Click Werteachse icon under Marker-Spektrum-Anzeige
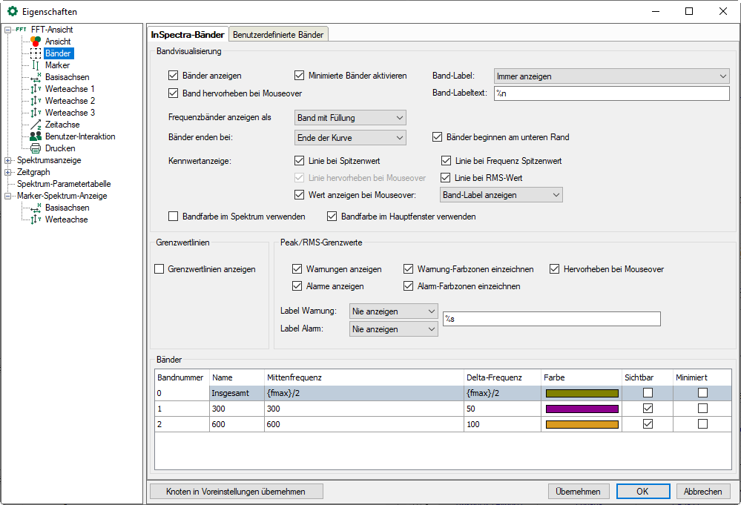This screenshot has width=741, height=505. [35, 220]
